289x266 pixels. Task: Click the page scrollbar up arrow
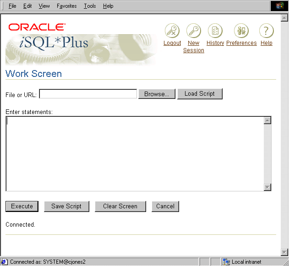pyautogui.click(x=284, y=17)
